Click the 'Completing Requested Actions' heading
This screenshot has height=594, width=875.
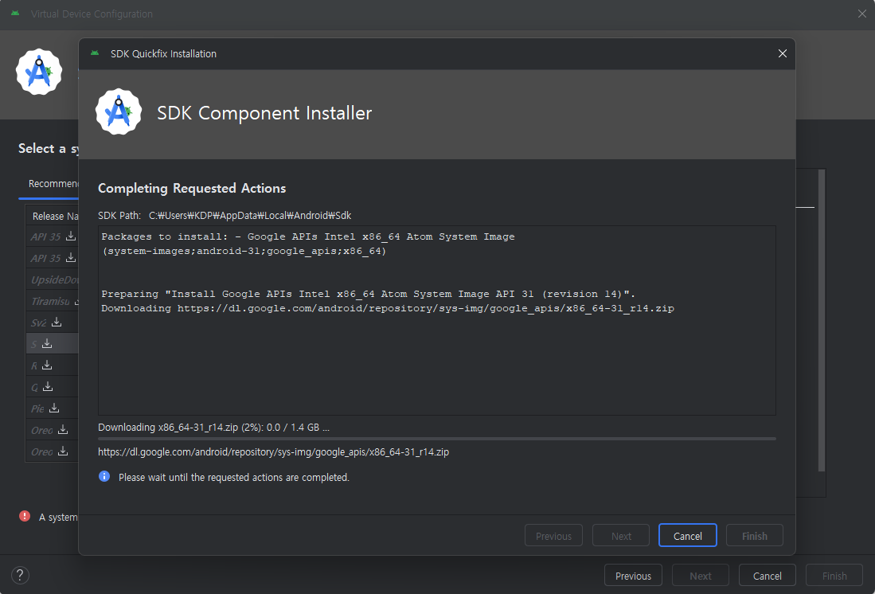point(192,188)
